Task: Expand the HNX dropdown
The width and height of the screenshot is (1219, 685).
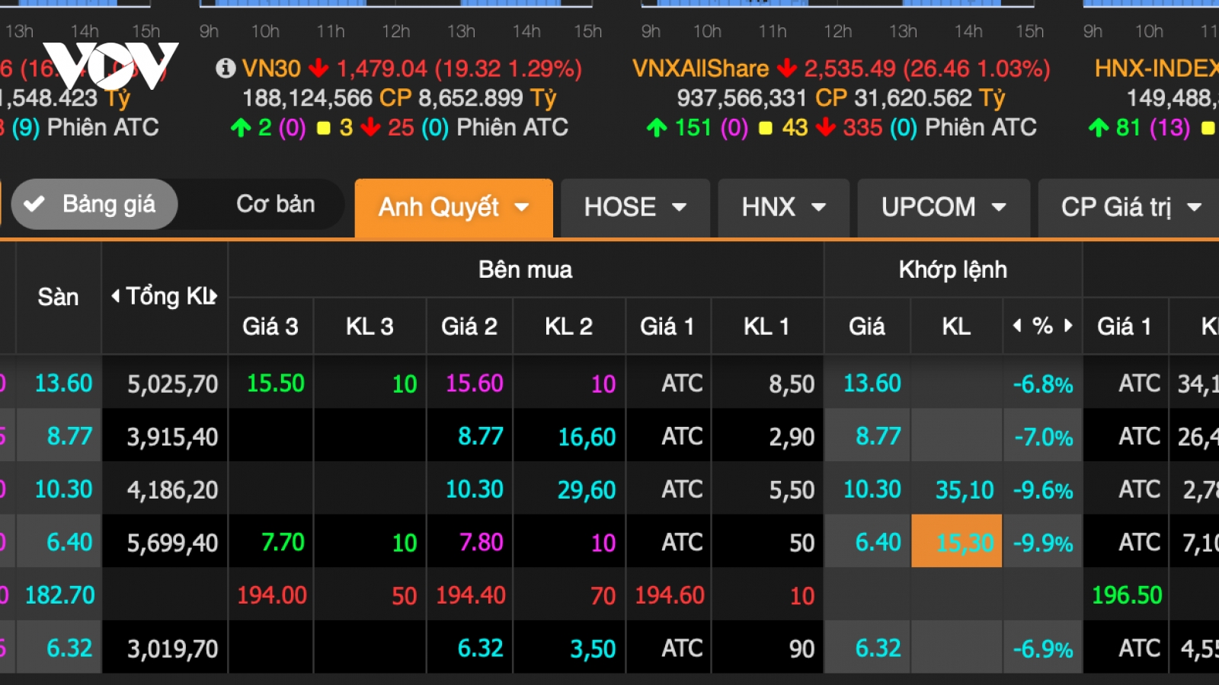Action: (x=784, y=208)
